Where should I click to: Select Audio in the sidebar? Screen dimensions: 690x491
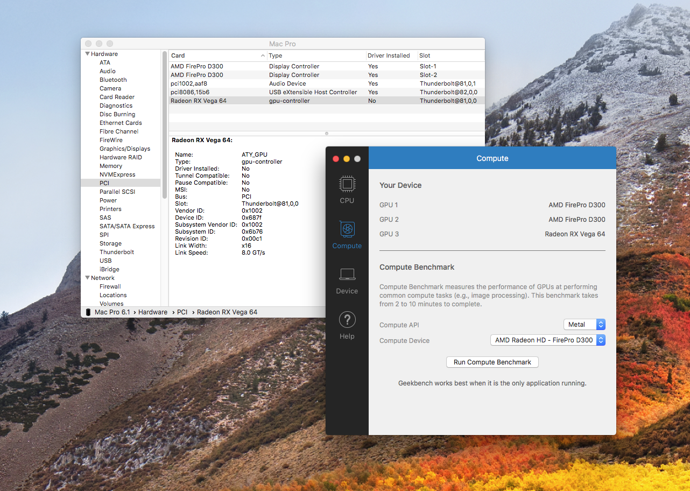click(107, 71)
